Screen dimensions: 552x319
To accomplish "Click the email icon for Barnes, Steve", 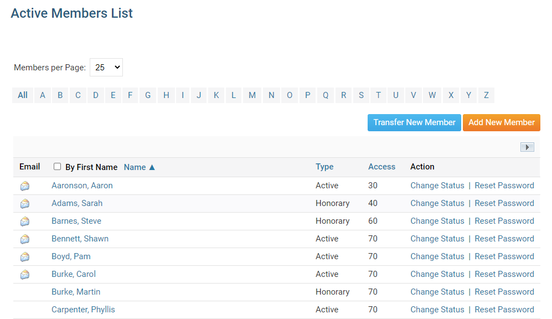I will point(25,222).
